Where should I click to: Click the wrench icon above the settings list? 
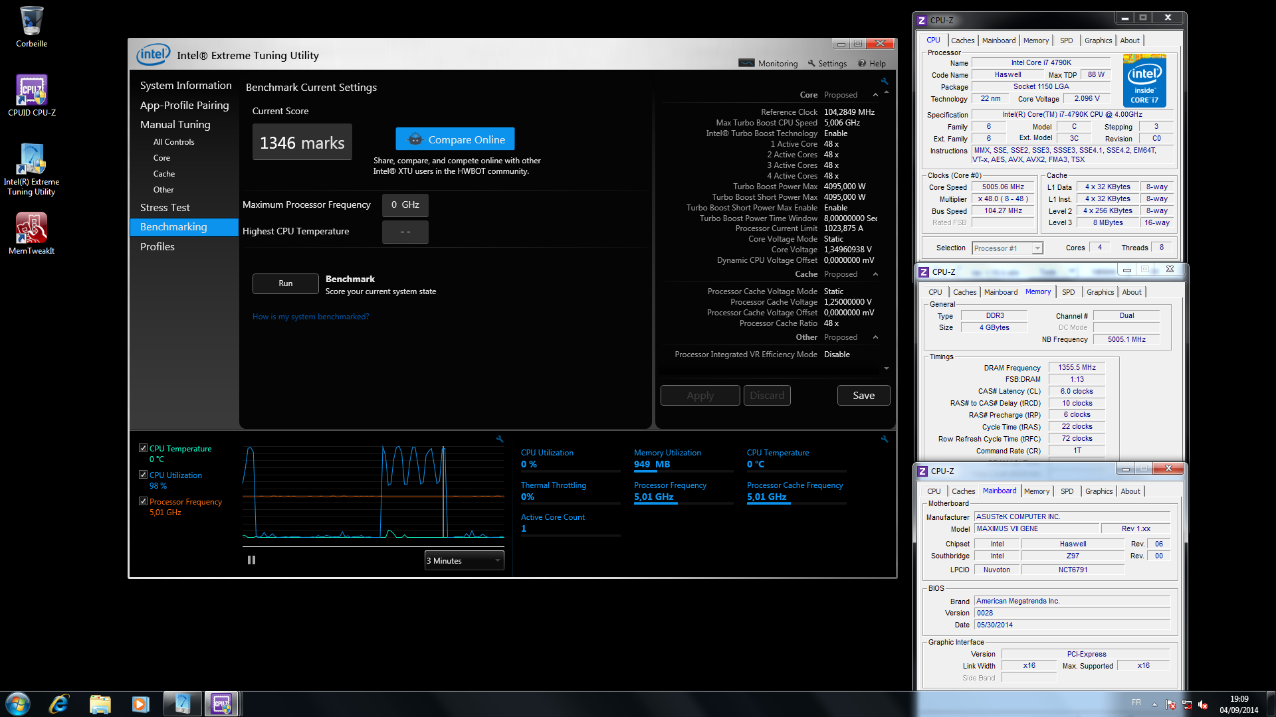[x=885, y=81]
